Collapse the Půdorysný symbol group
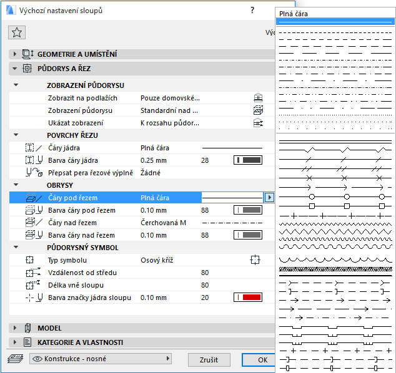The height and width of the screenshot is (373, 396). pos(16,247)
